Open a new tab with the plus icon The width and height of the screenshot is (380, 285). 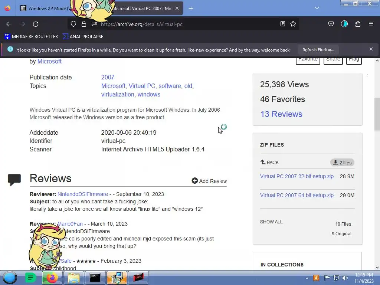(191, 9)
